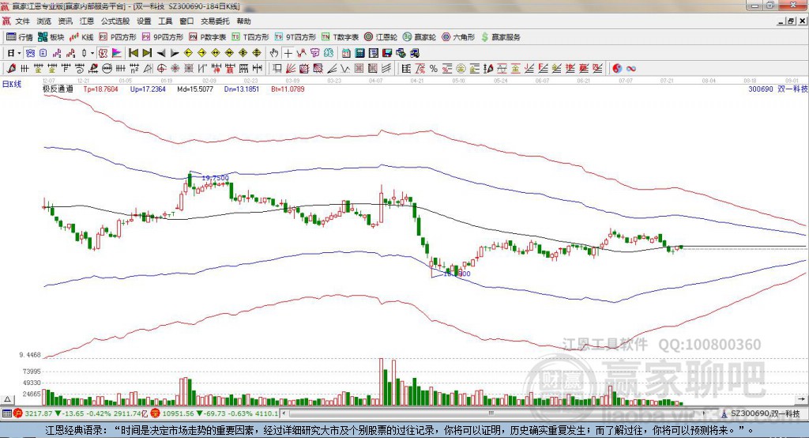Open the P四方形 square tool
Image resolution: width=809 pixels, height=438 pixels.
tap(117, 37)
